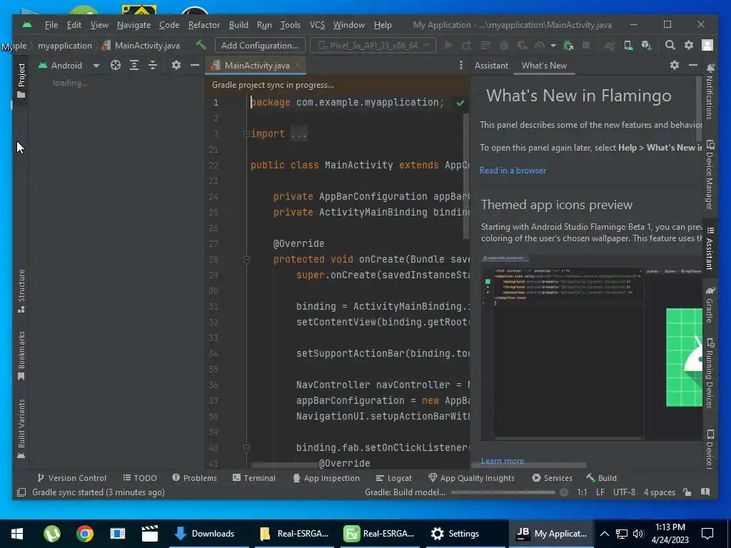Toggle the Structure tool window sidebar button

21,291
